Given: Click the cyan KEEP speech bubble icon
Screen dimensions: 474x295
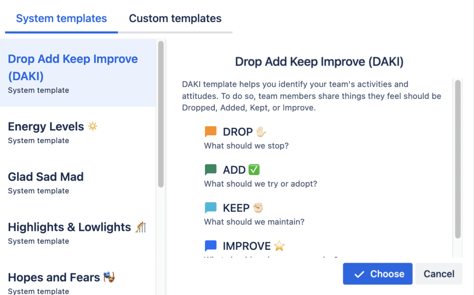Looking at the screenshot, I should (x=211, y=208).
